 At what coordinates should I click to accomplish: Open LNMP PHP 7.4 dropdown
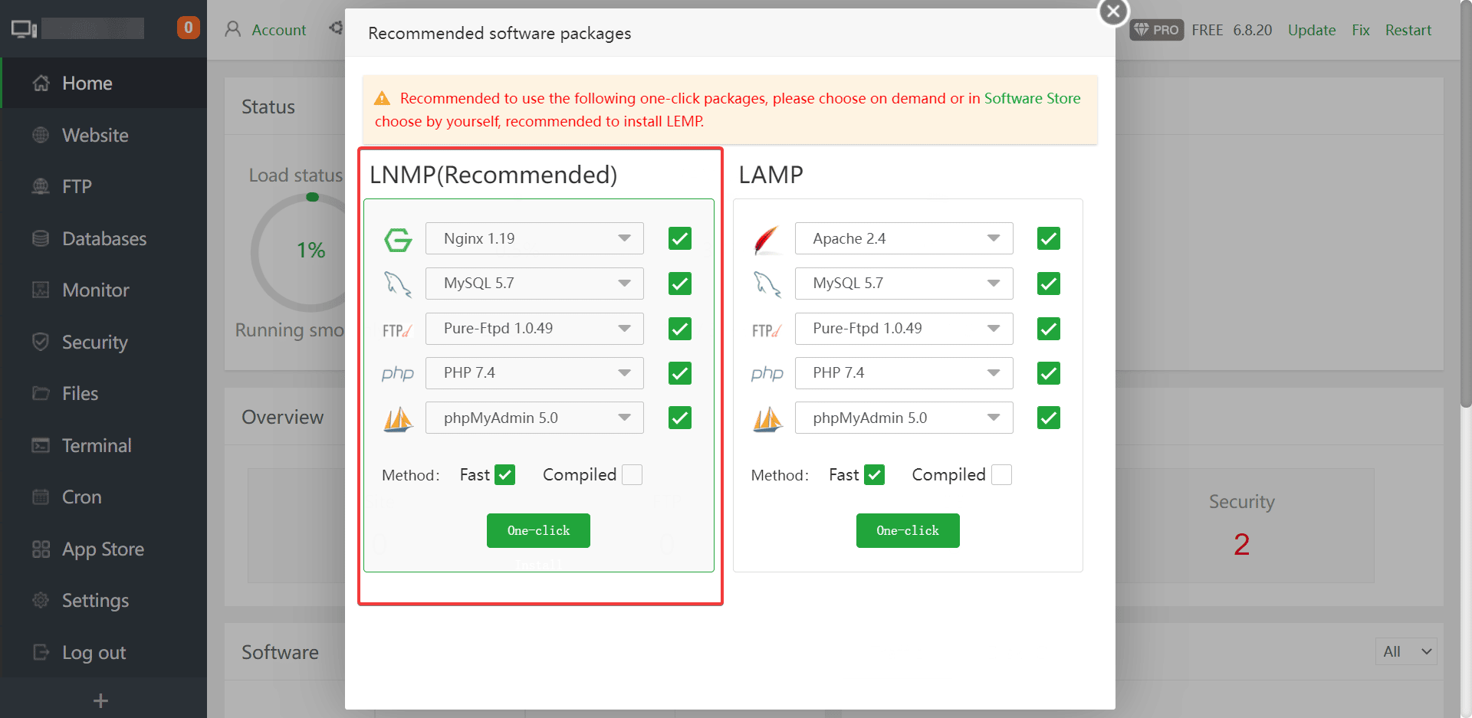tap(534, 373)
